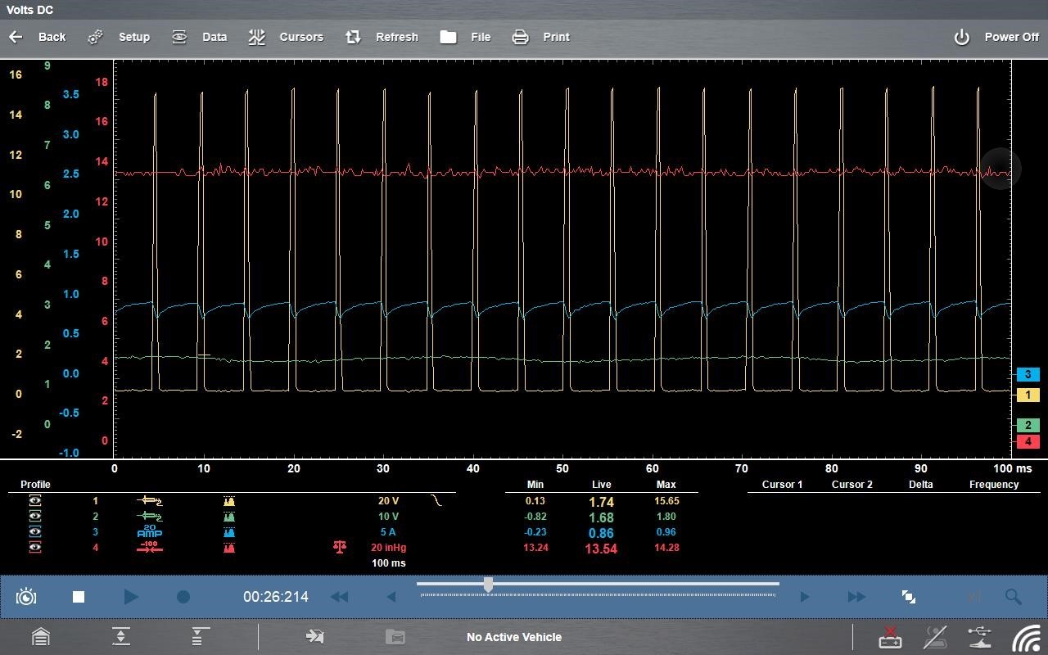Take a snapshot with the camera icon

26,597
